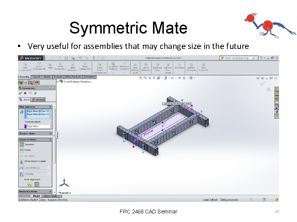Click the Take Snapshot icon
The image size is (297, 222).
click(203, 65)
